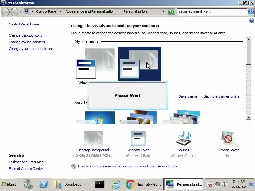Click the Sounds label
This screenshot has width=255, height=191.
coord(184,150)
